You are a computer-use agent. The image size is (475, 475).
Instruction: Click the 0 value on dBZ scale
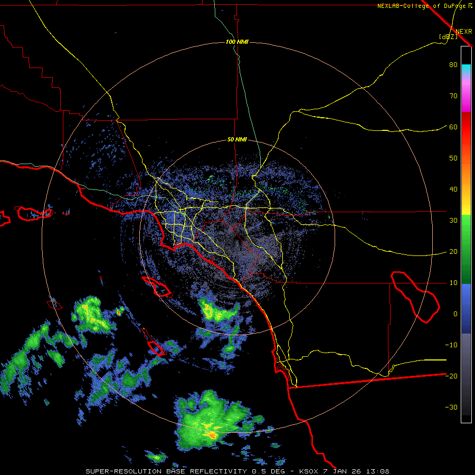455,314
